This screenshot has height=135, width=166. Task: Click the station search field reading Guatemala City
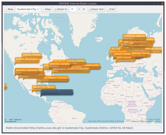click(x=28, y=9)
